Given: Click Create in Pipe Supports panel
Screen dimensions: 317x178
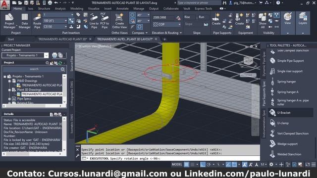Looking at the screenshot, I should [216, 19].
